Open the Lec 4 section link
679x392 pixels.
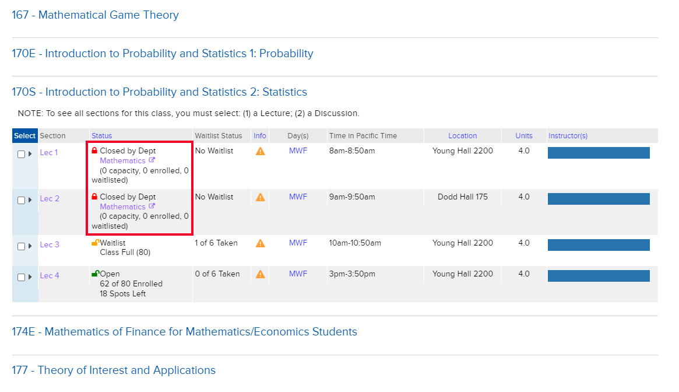point(50,275)
